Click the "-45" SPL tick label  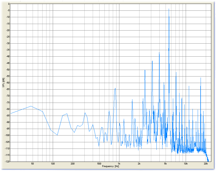pyautogui.click(x=8, y=63)
